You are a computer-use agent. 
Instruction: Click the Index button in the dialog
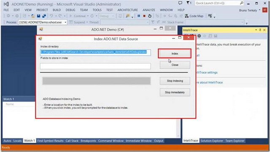coord(175,53)
